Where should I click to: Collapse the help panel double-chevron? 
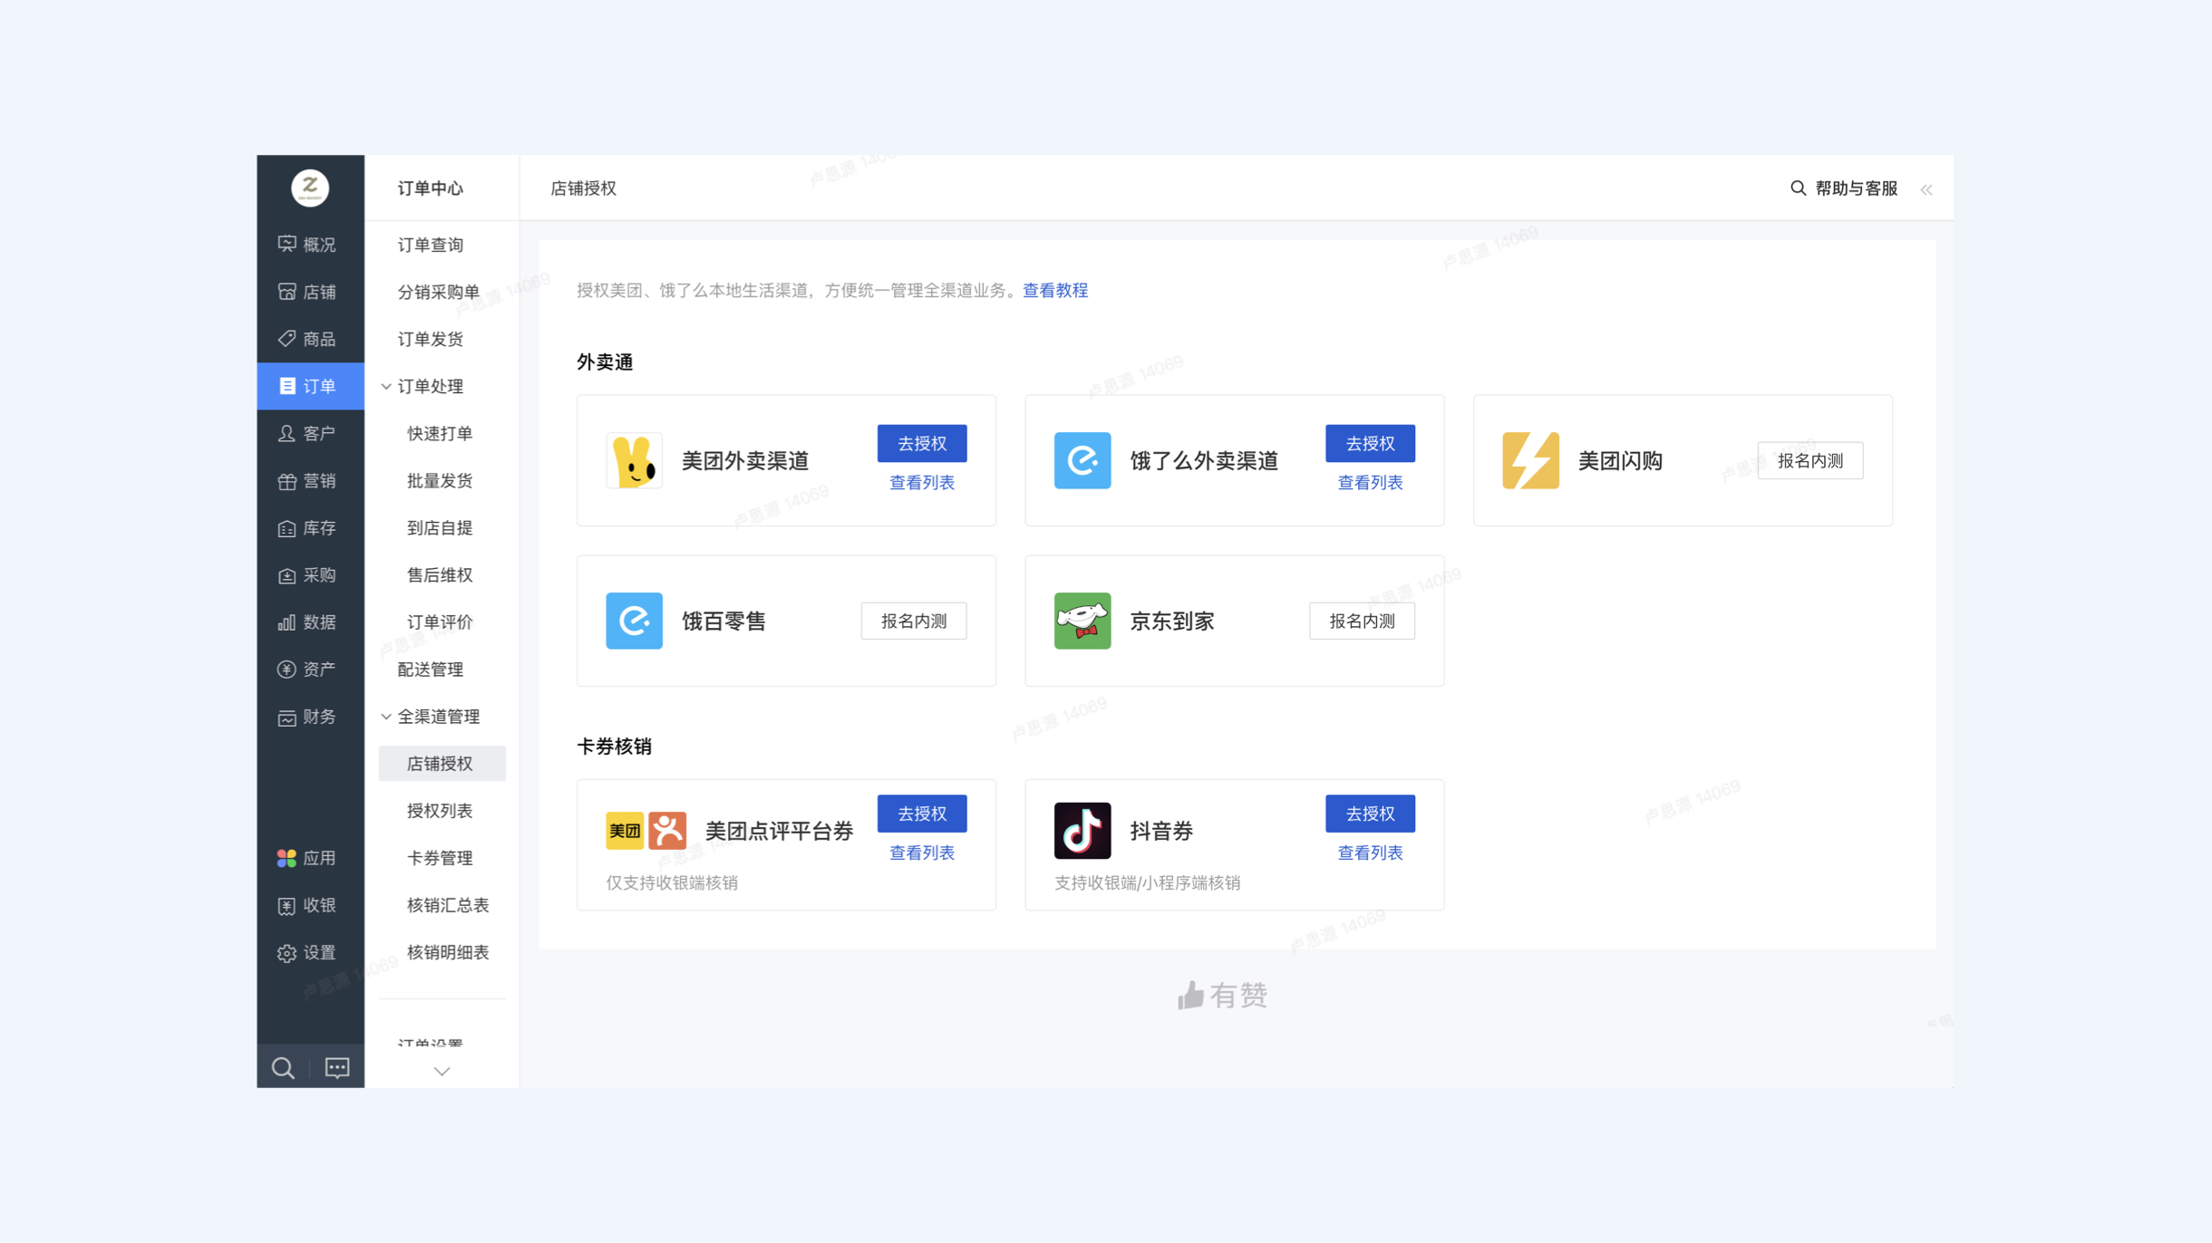1926,189
